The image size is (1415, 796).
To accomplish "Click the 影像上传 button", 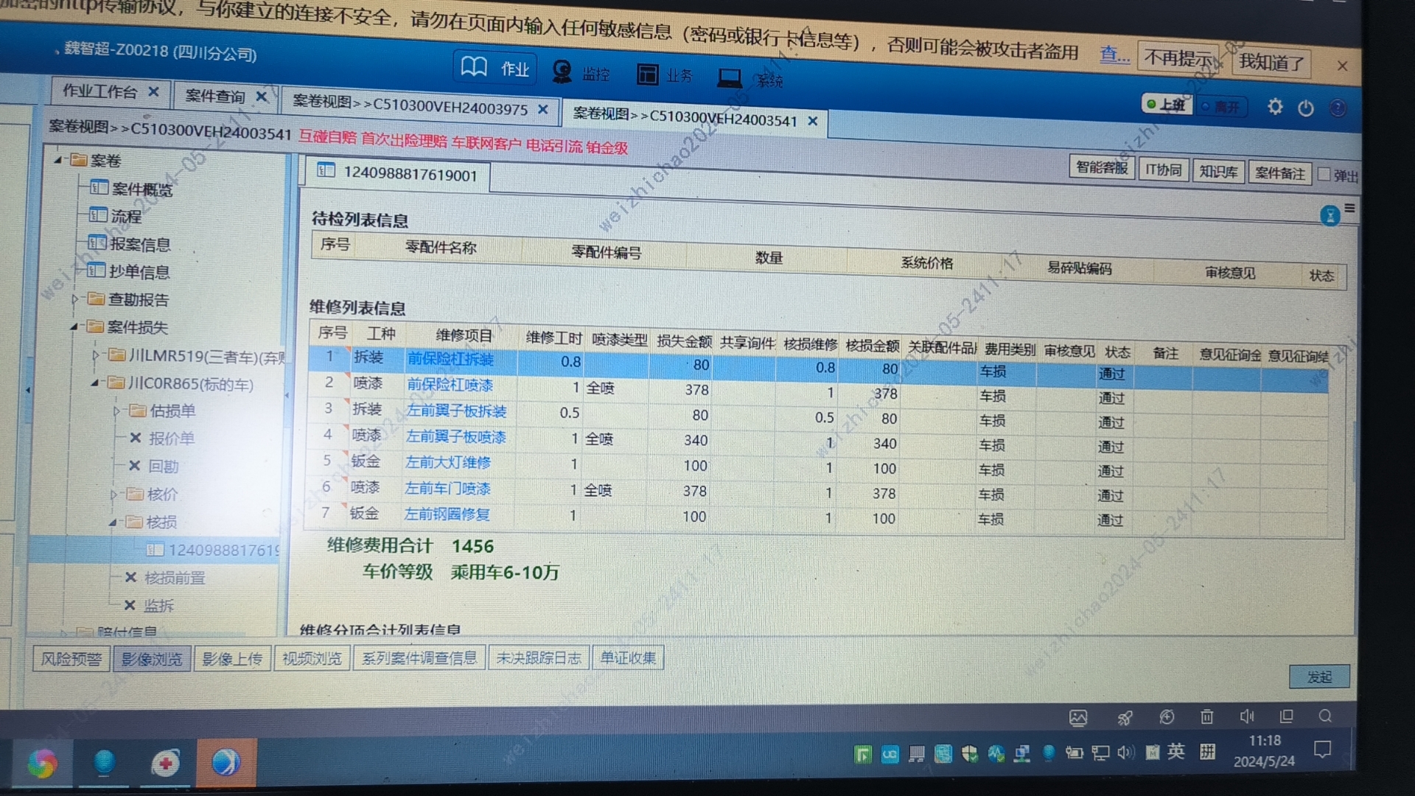I will coord(232,658).
